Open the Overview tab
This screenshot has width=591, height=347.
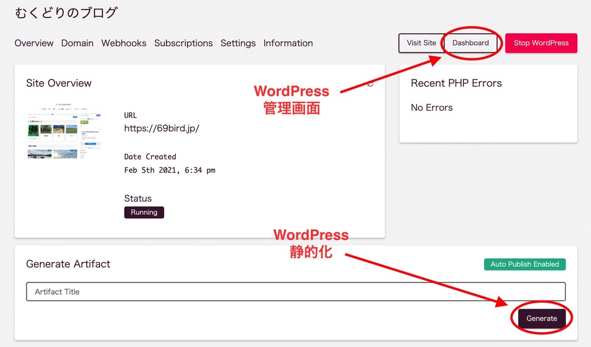(x=34, y=43)
